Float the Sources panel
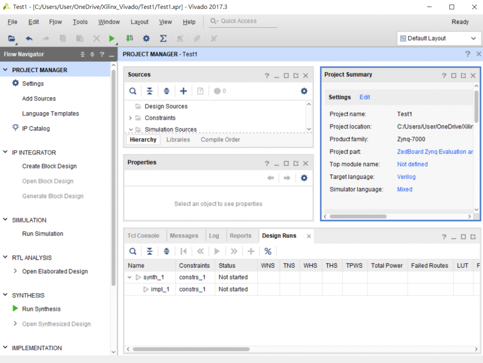This screenshot has height=363, width=483. click(x=296, y=76)
